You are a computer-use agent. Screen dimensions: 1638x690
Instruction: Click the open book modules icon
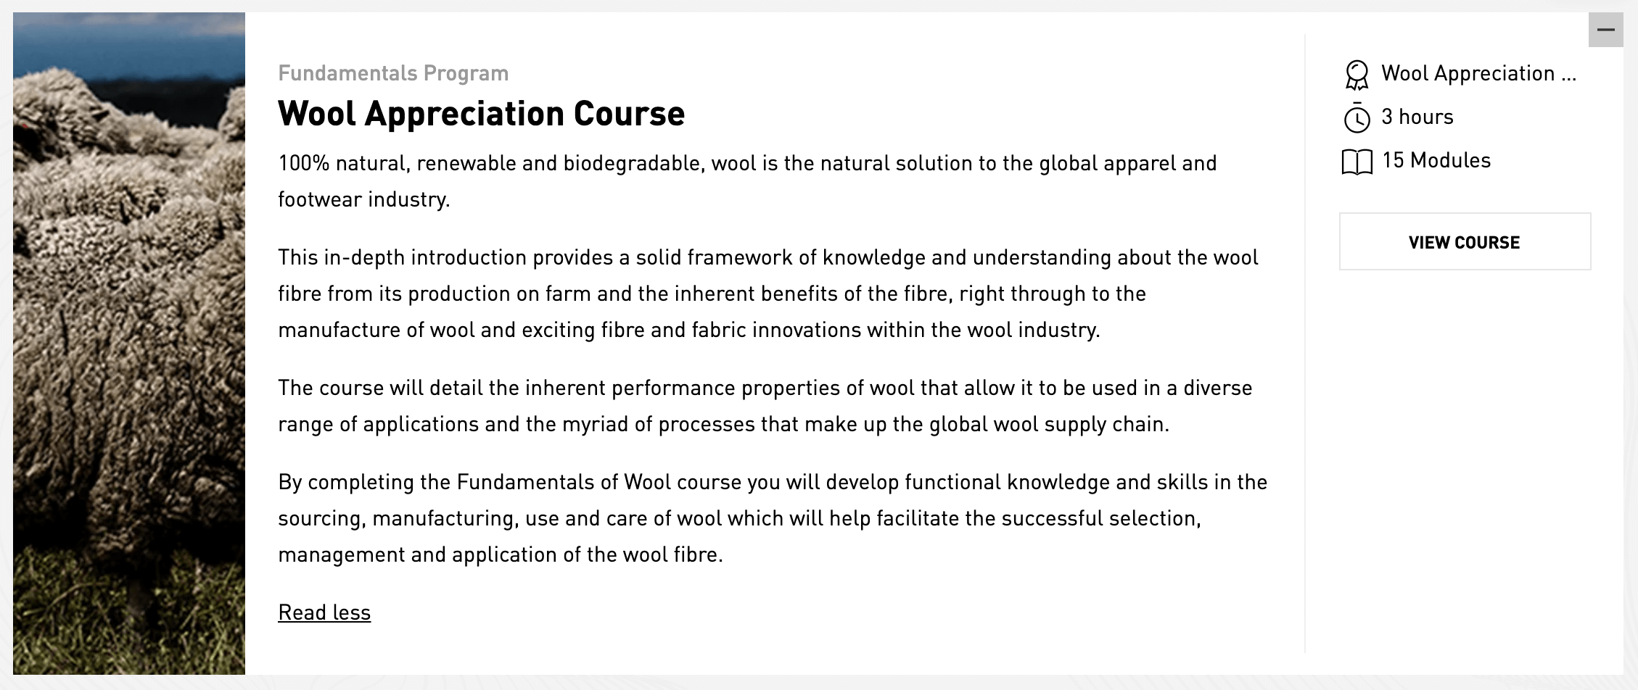pos(1357,162)
